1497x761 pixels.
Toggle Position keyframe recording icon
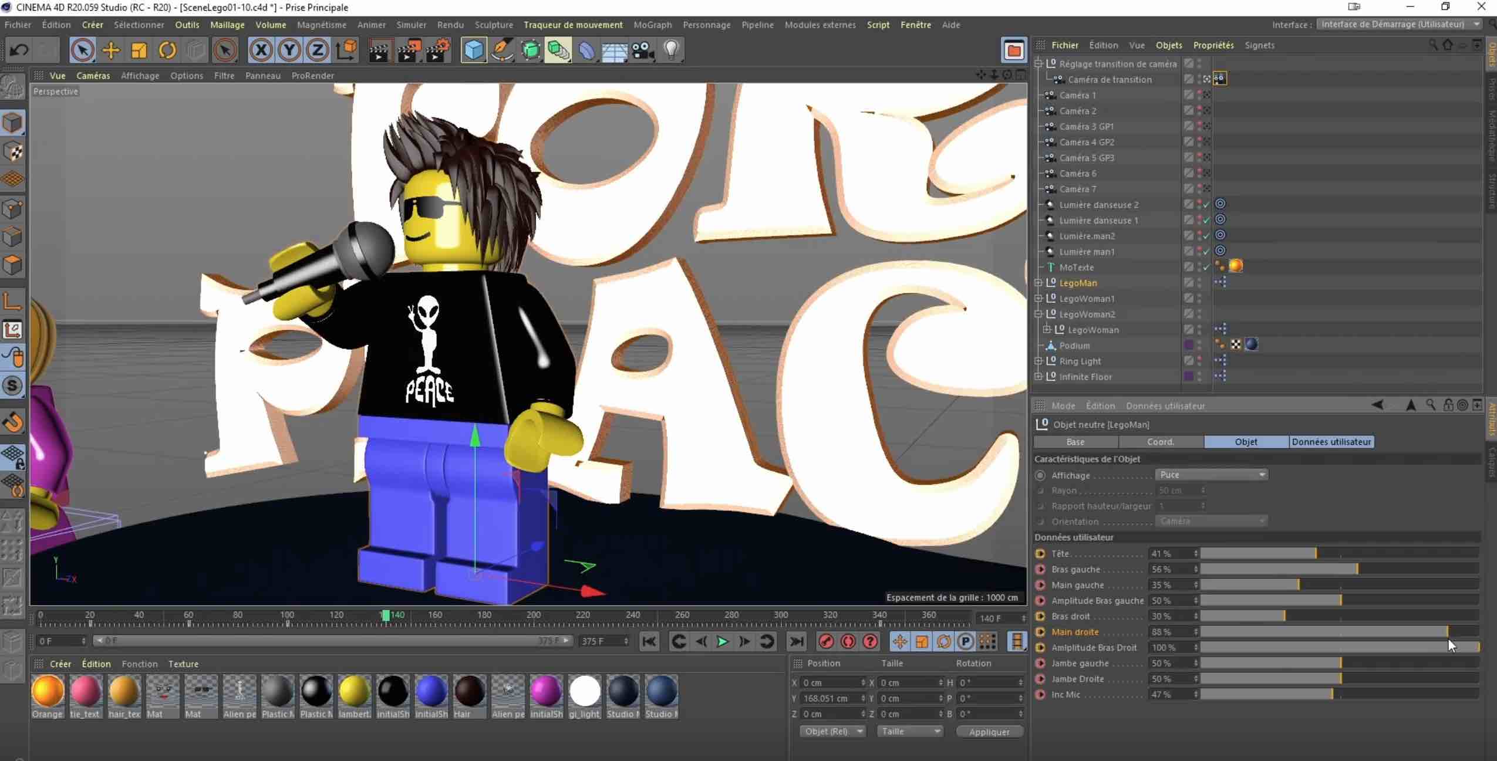coord(899,641)
